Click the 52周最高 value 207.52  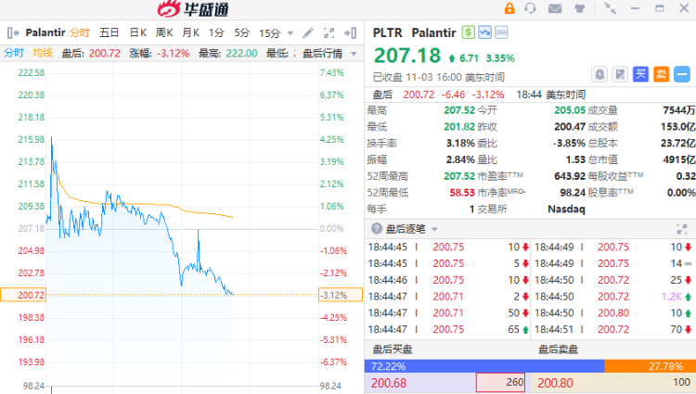459,176
